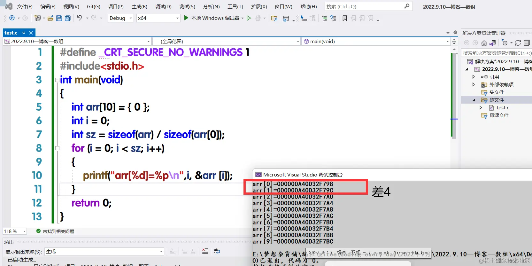Click the Visual Studio logo icon
The image size is (532, 266).
point(9,6)
